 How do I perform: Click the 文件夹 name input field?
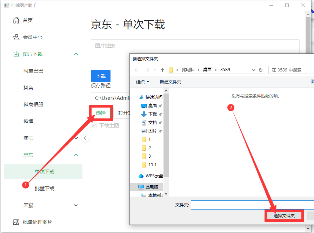tap(252, 205)
